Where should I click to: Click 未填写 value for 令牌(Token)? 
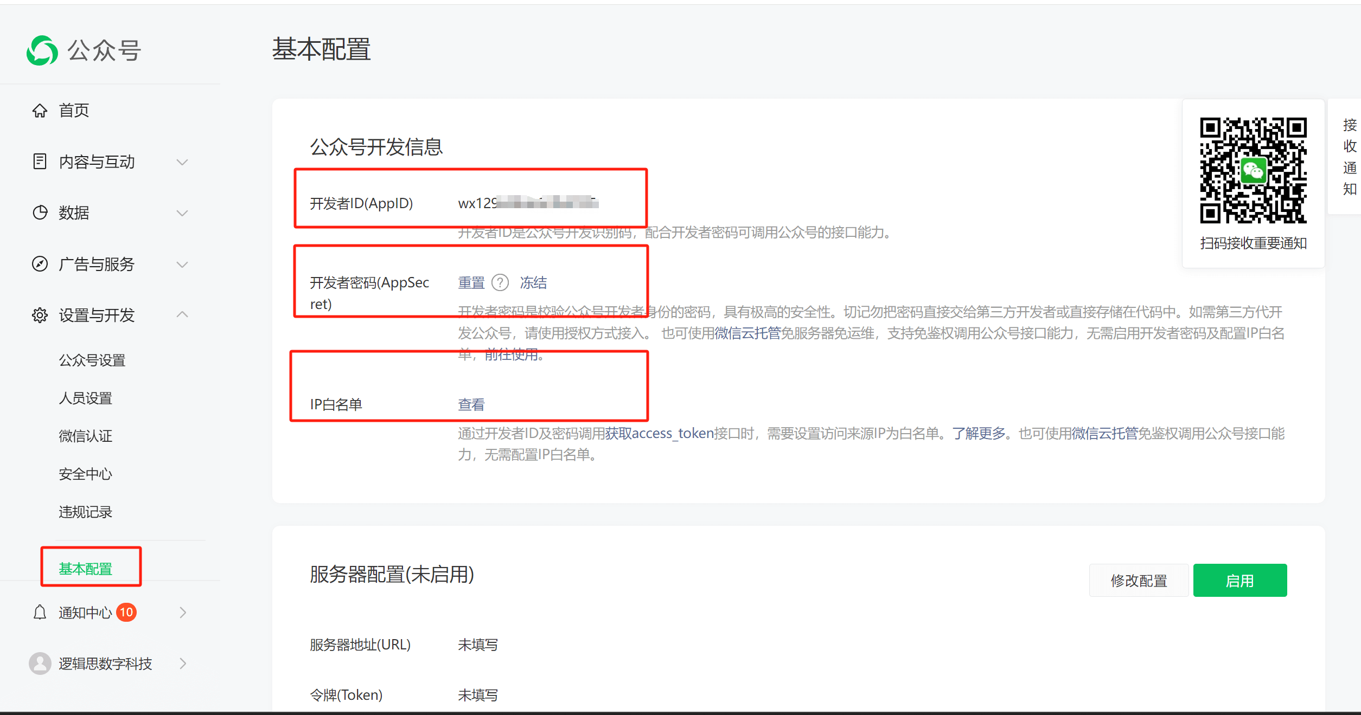click(478, 695)
